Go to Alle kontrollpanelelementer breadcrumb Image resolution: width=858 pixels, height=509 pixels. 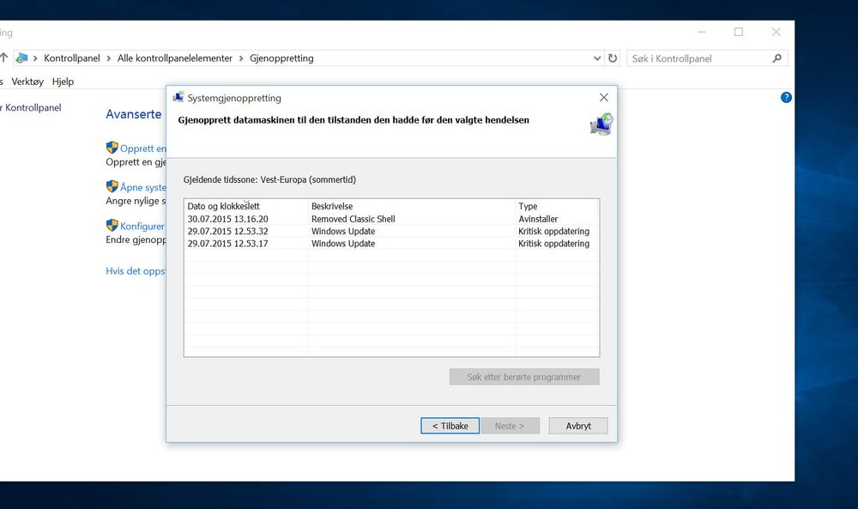174,58
